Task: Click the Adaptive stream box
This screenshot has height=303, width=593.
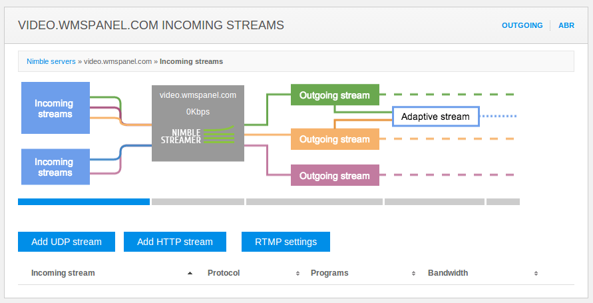Action: (x=436, y=117)
